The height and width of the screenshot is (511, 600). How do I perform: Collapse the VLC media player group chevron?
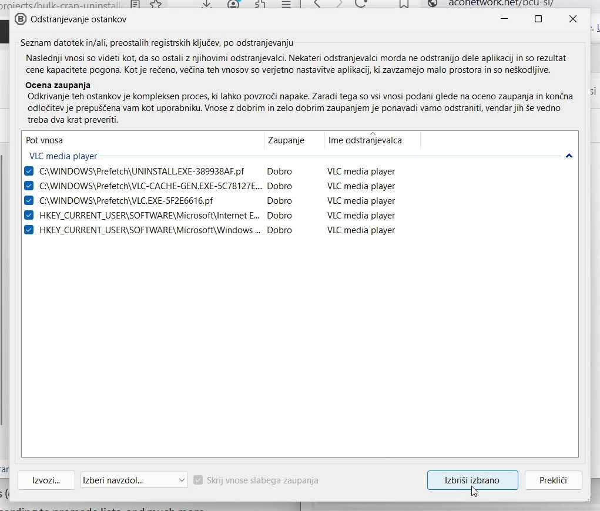pyautogui.click(x=568, y=156)
